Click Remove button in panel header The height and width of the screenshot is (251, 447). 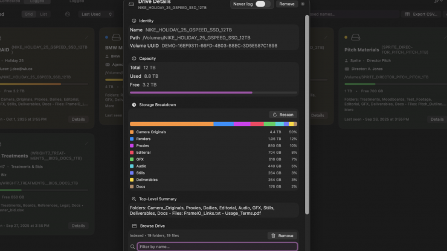286,4
